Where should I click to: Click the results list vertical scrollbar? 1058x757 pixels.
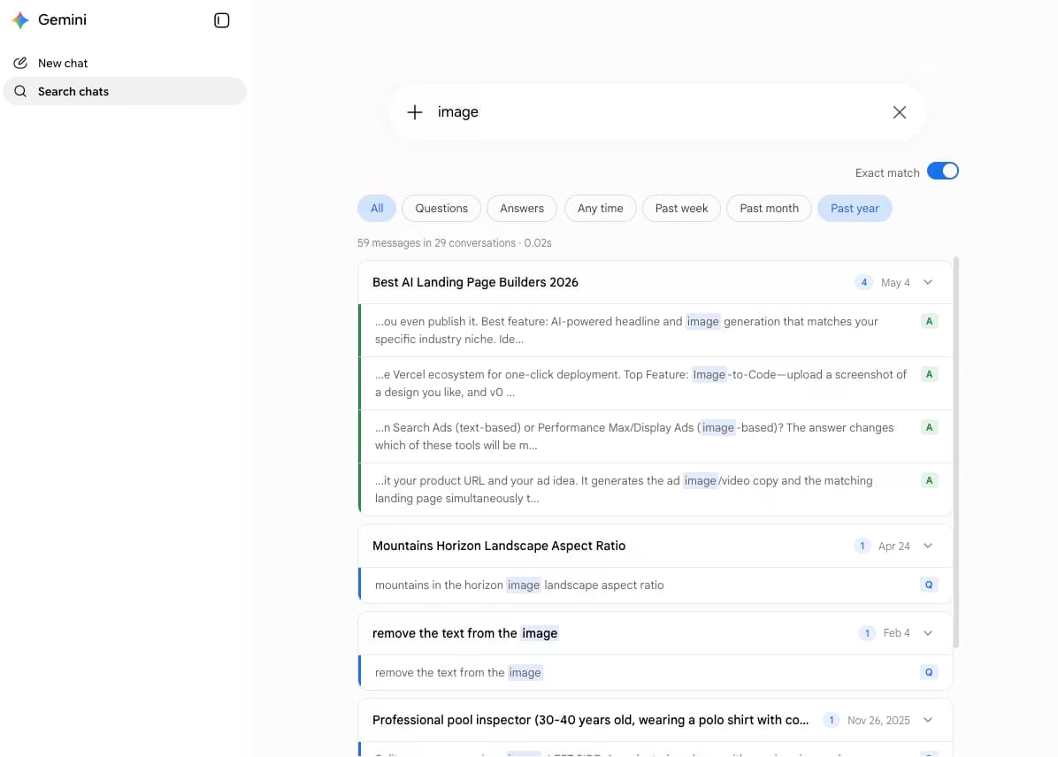[956, 452]
